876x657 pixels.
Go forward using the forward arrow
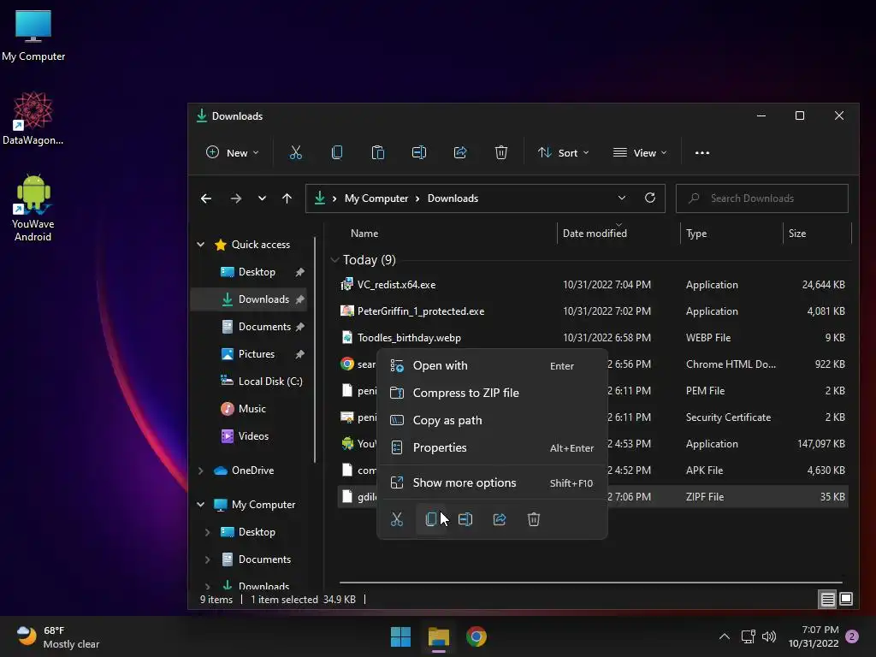pos(236,198)
